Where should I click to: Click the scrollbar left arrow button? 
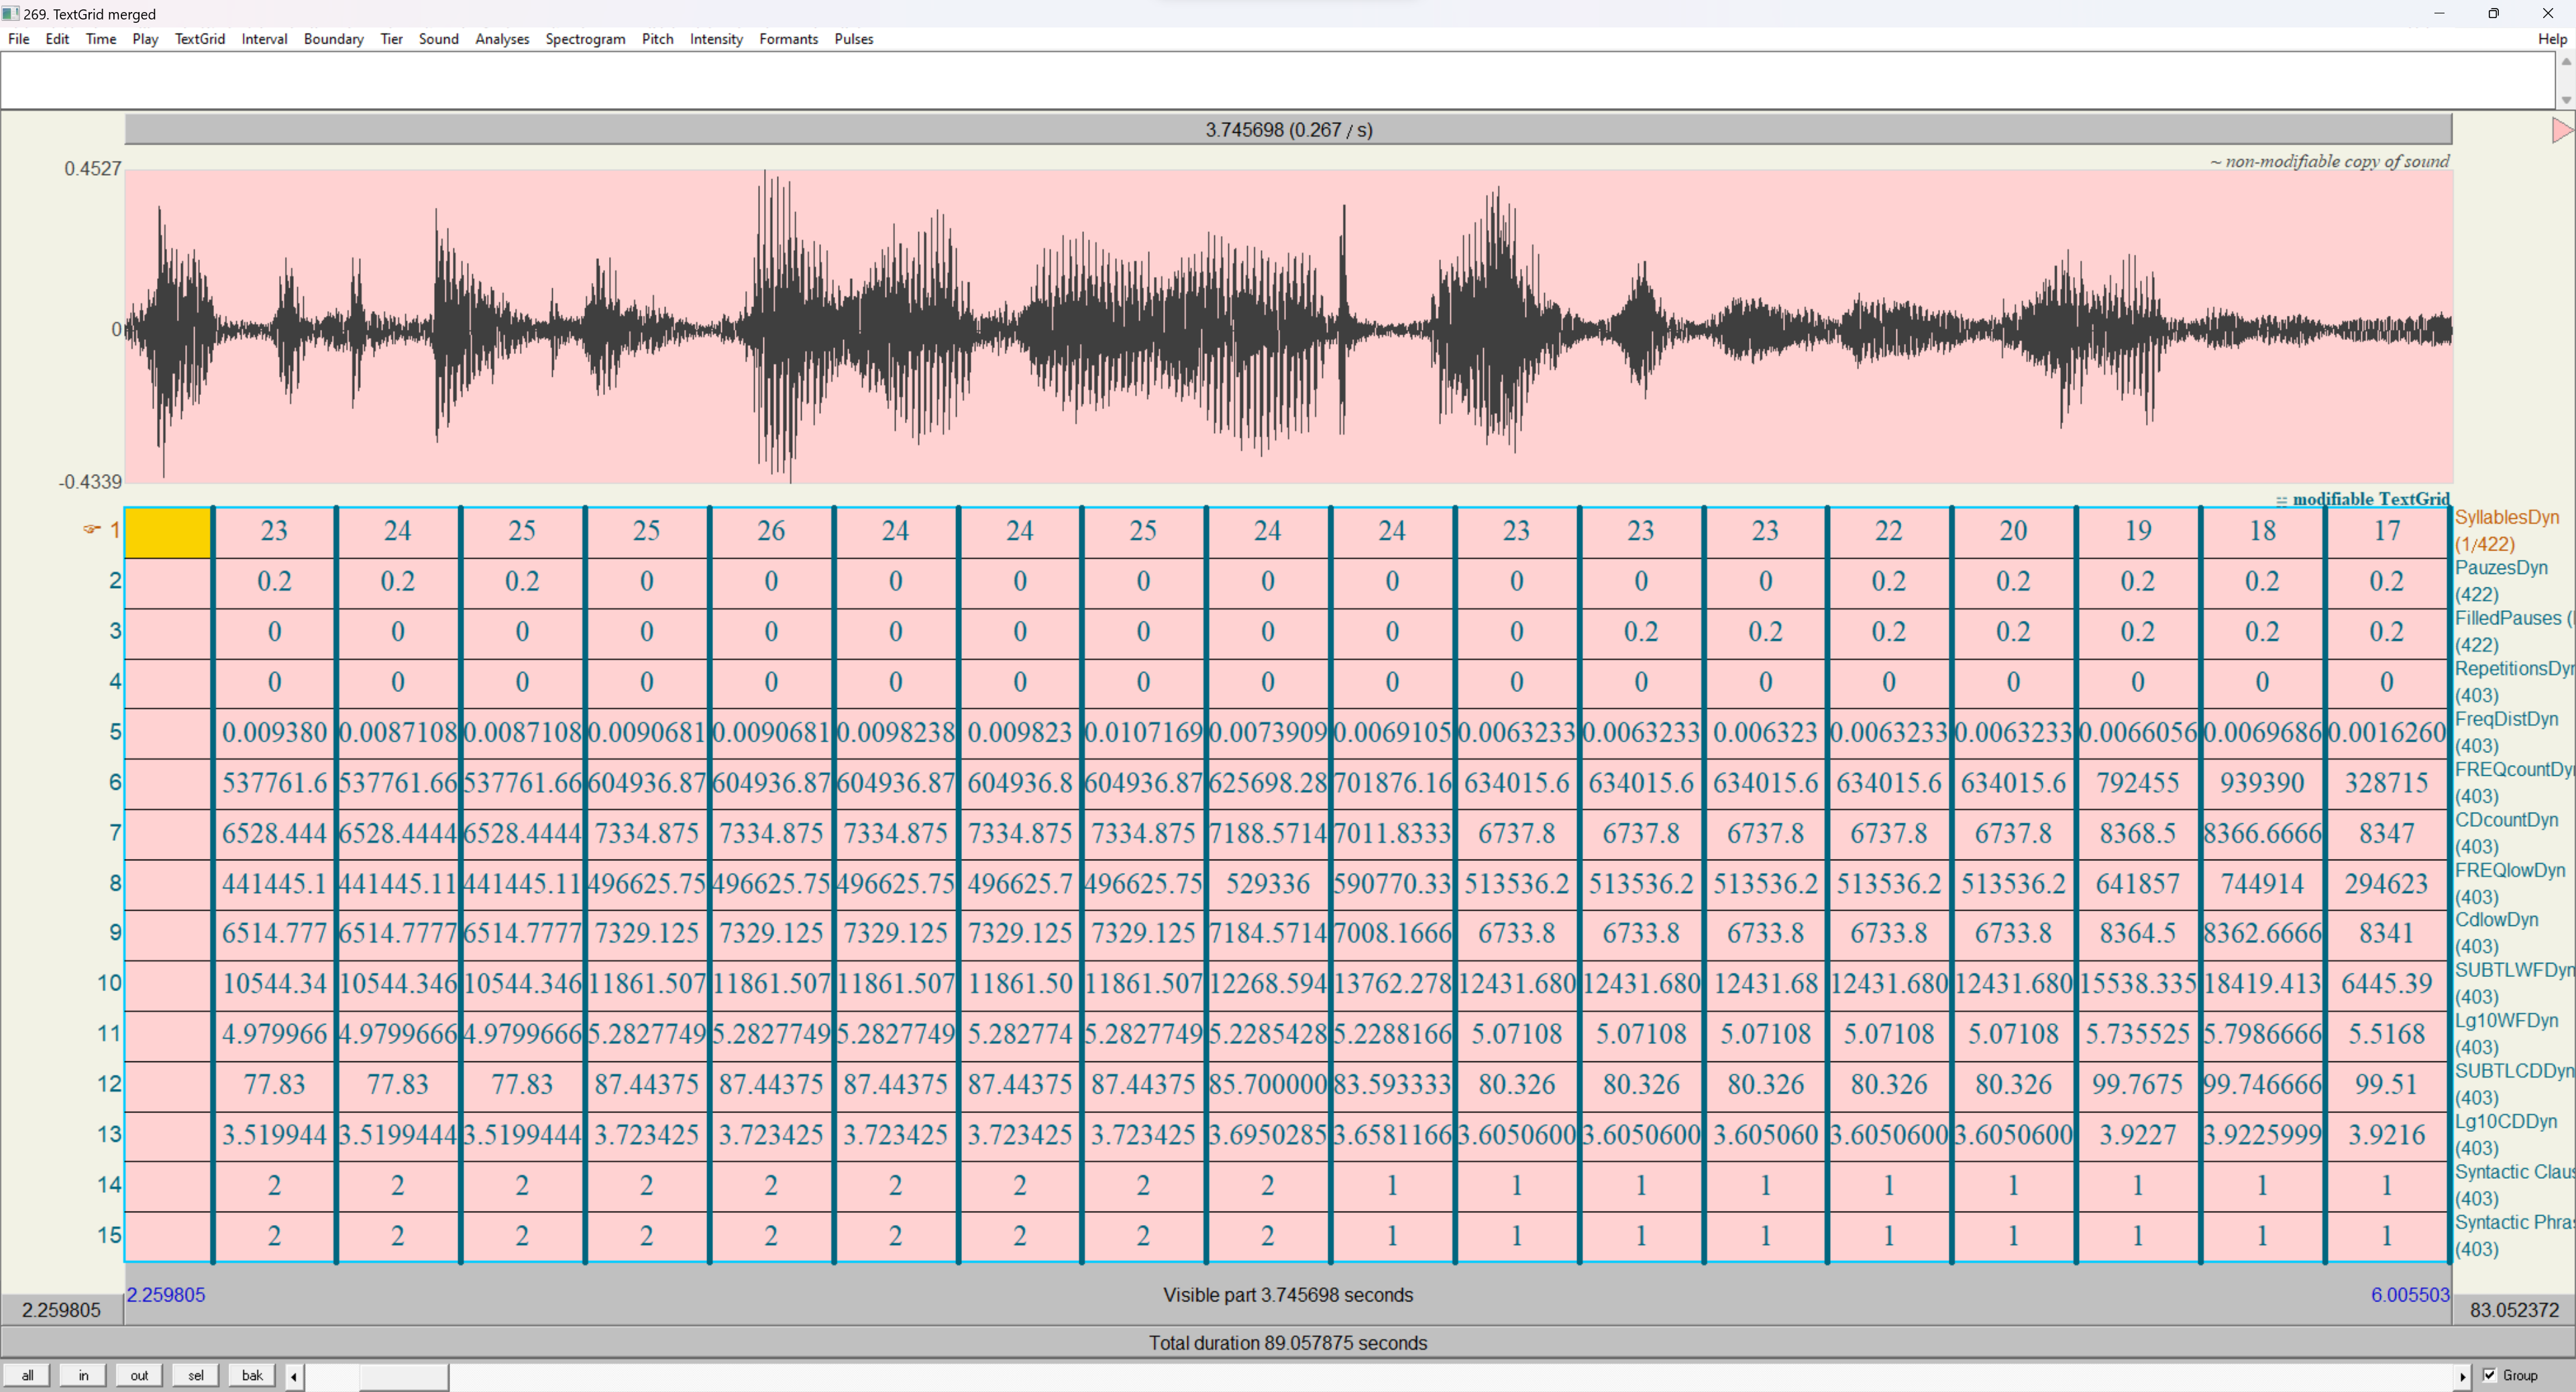[294, 1376]
